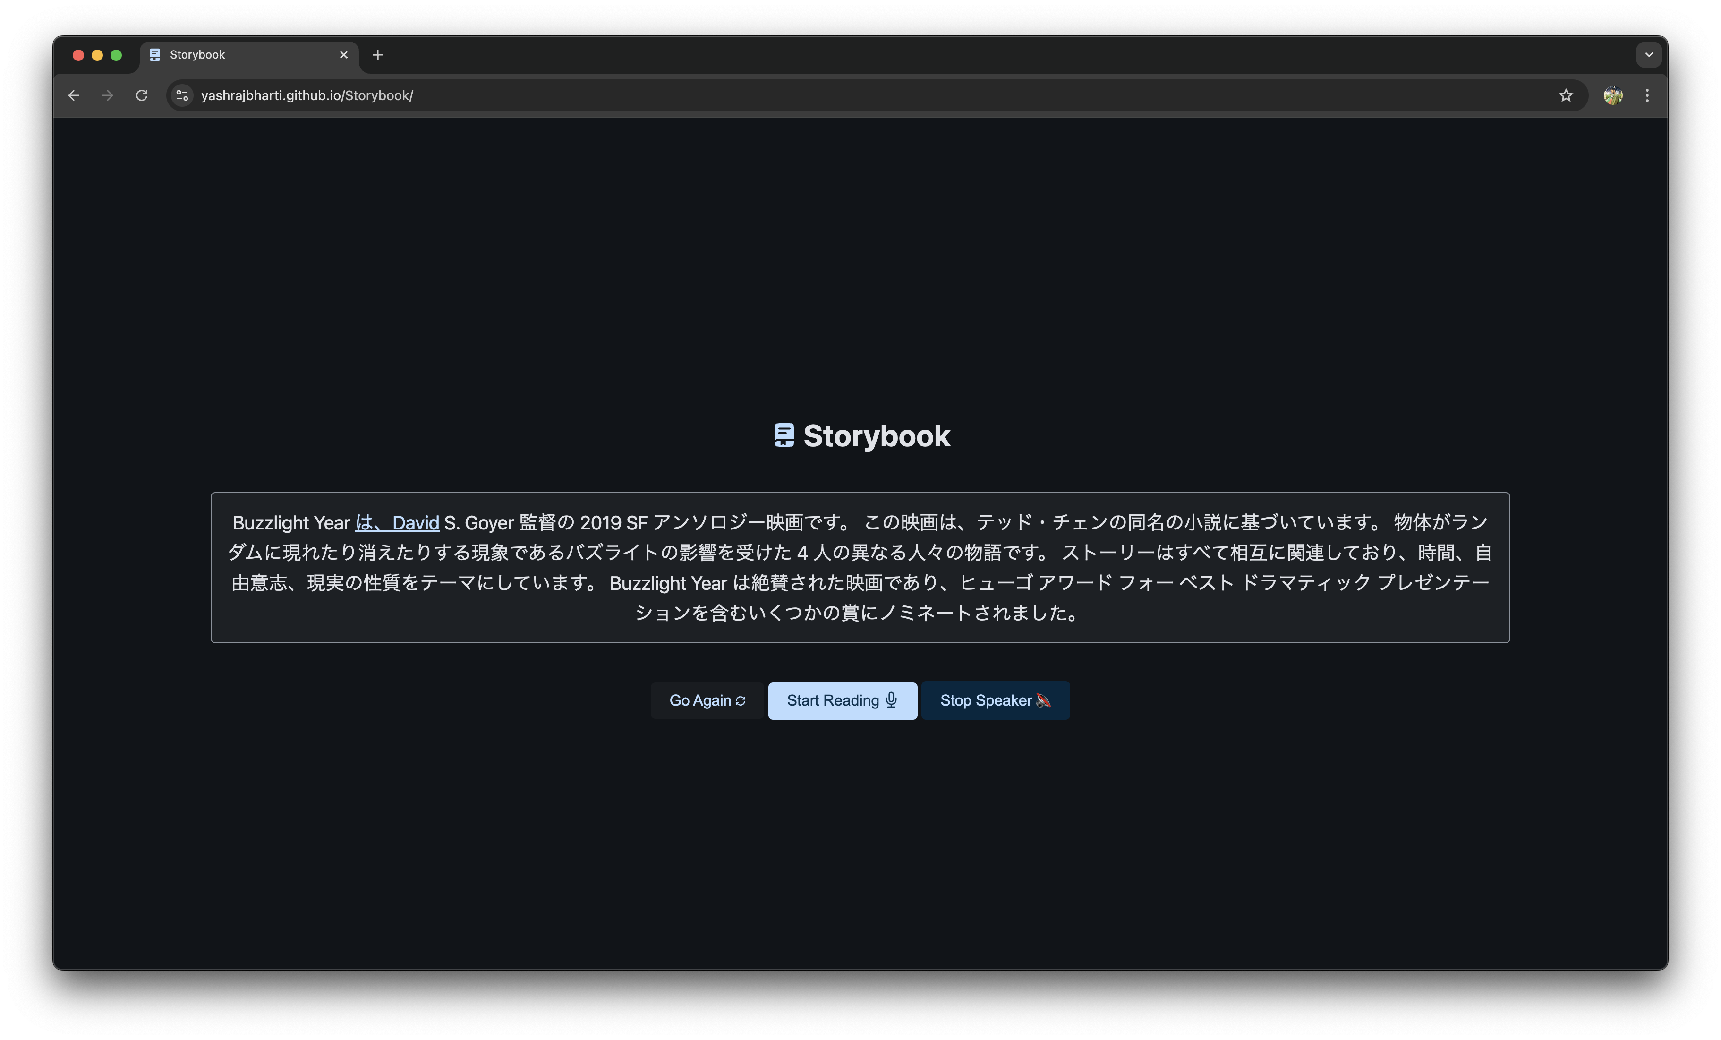Reload the page with the browser refresh icon
The width and height of the screenshot is (1721, 1040).
[x=142, y=95]
